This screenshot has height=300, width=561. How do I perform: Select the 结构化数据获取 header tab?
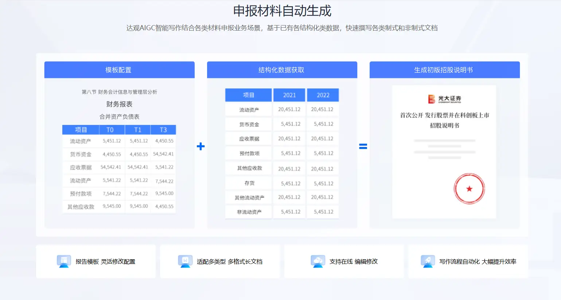click(x=282, y=70)
